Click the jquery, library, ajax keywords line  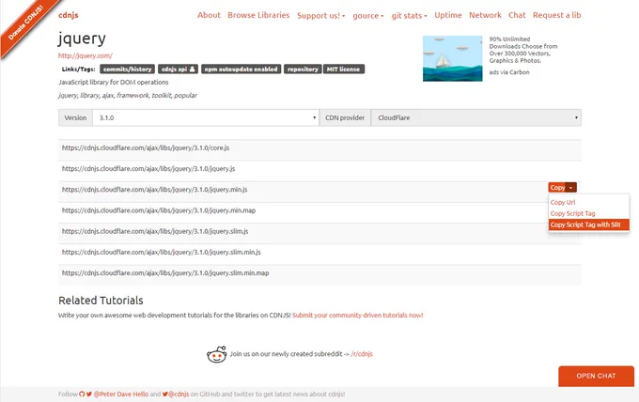click(128, 95)
